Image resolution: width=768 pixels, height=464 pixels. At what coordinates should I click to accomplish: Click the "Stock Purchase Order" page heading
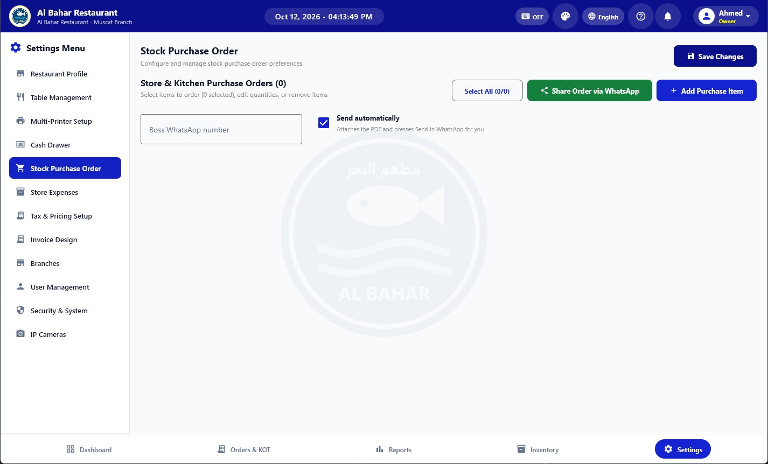point(189,51)
